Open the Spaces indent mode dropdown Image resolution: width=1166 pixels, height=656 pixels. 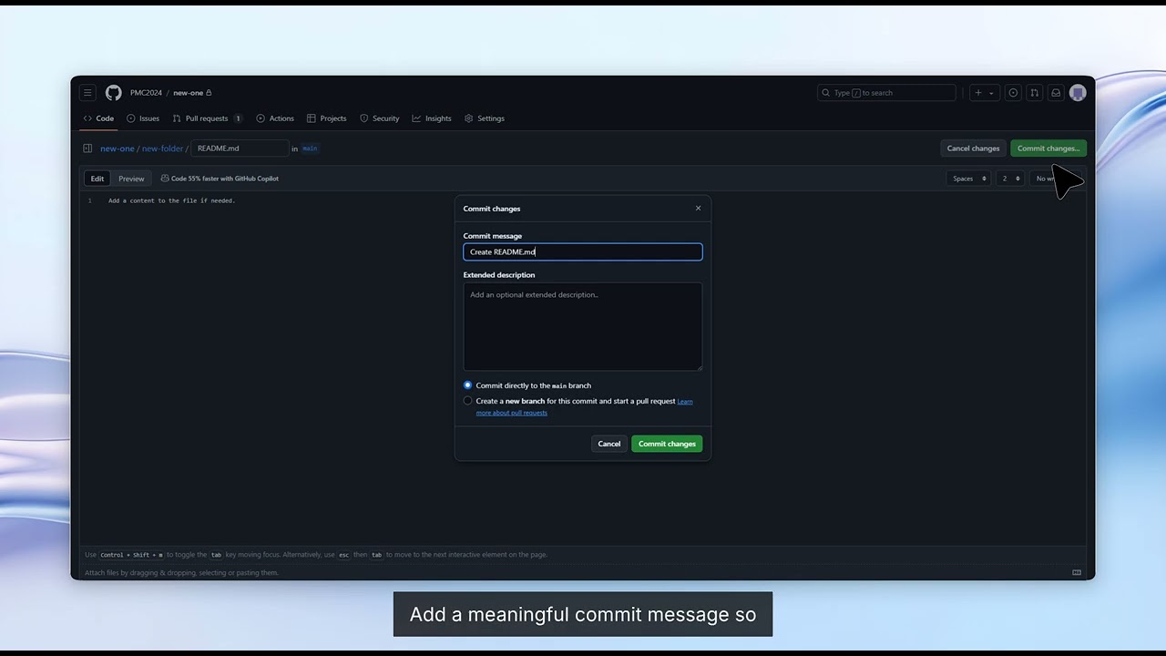point(969,179)
